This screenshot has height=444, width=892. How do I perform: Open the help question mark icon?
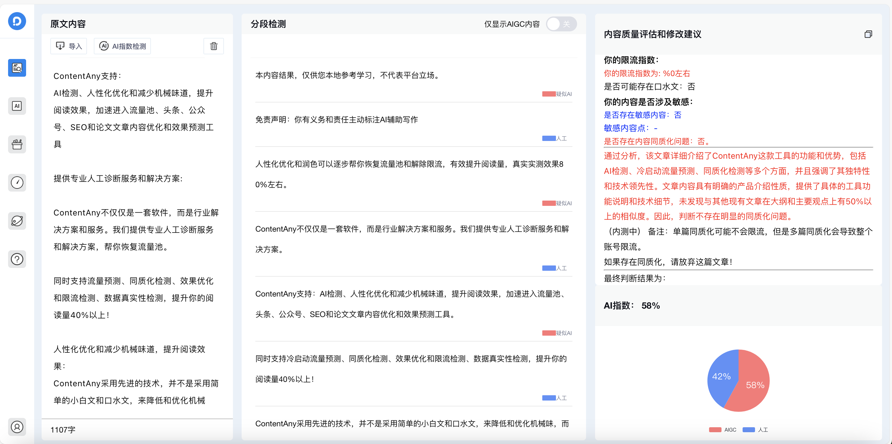[x=17, y=259]
